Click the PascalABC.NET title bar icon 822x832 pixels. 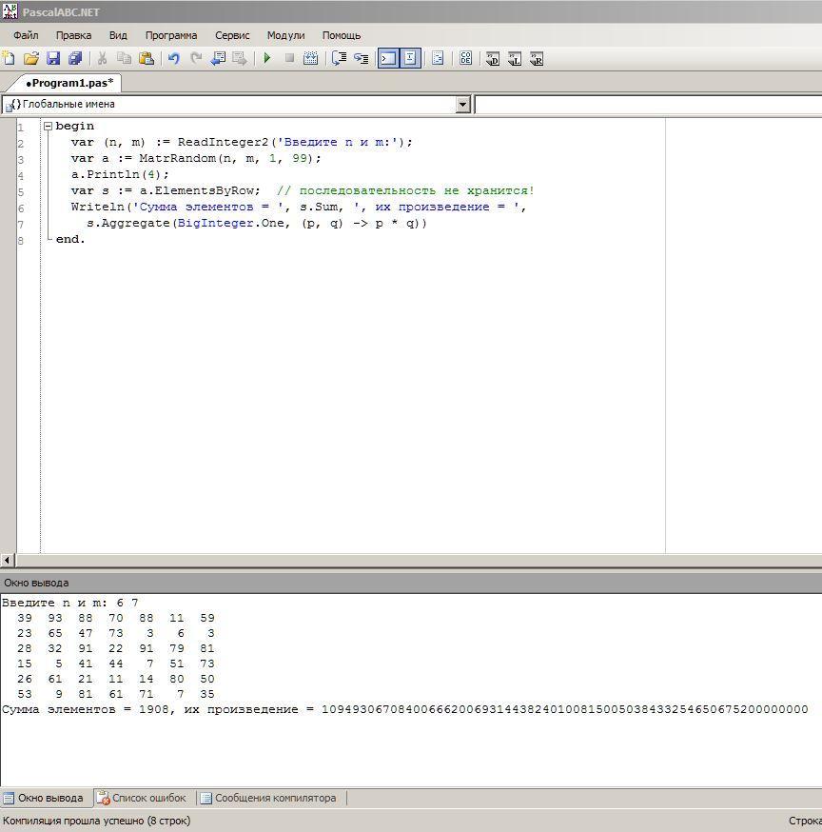tap(10, 11)
